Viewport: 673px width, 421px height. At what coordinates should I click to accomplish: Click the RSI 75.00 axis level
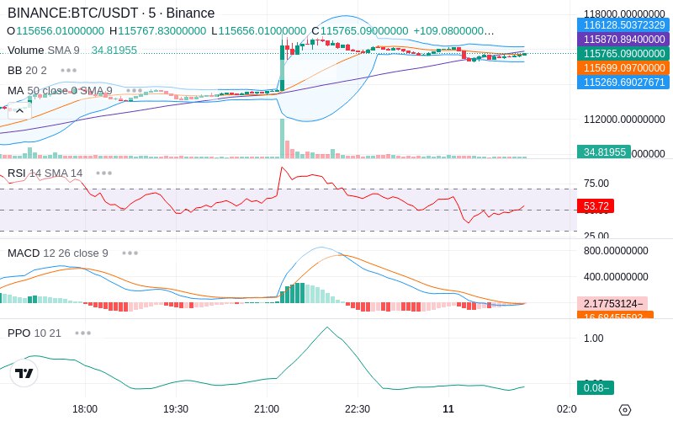click(x=596, y=184)
